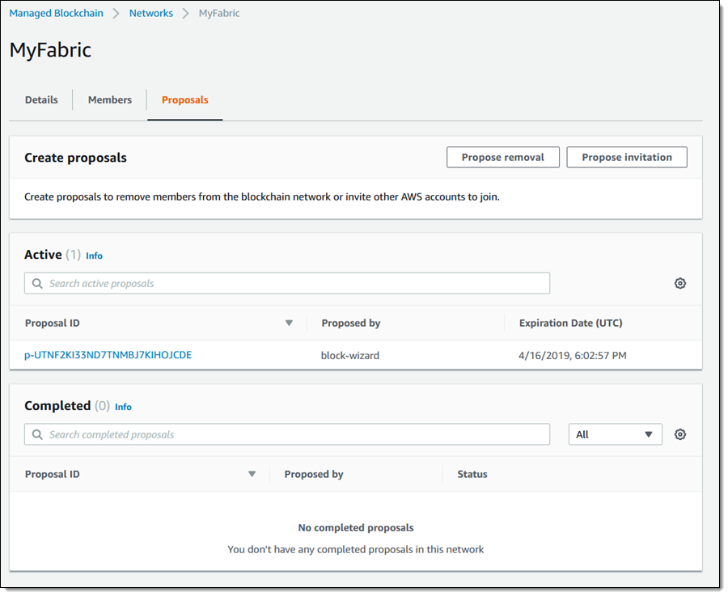Click Info link next to Active heading
The height and width of the screenshot is (596, 728).
(x=94, y=256)
